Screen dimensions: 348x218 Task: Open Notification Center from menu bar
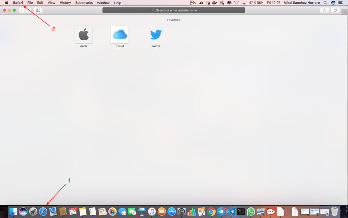click(x=340, y=3)
